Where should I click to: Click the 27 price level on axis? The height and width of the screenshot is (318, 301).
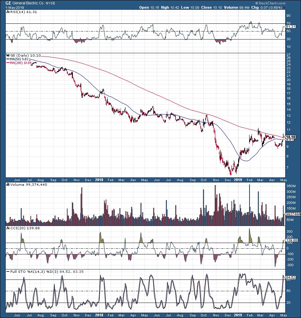288,55
